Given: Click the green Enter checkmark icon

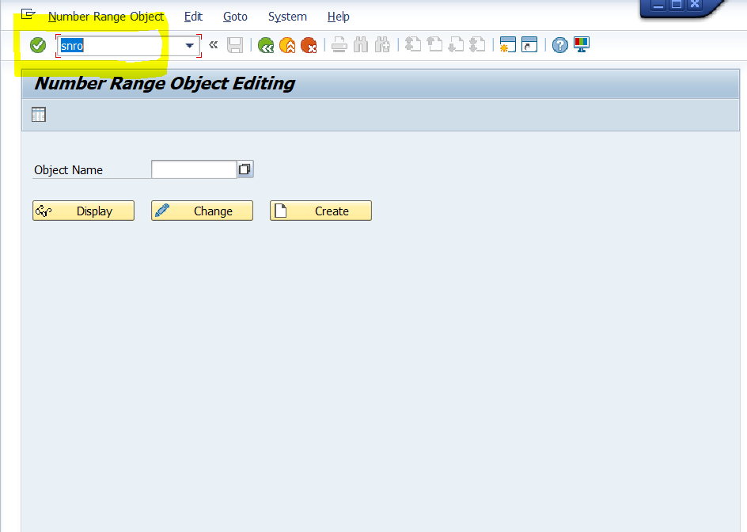Looking at the screenshot, I should pos(38,45).
